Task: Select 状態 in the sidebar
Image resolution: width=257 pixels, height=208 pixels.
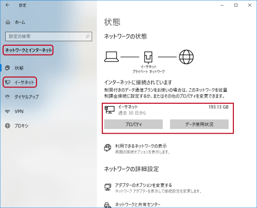Action: (x=19, y=68)
